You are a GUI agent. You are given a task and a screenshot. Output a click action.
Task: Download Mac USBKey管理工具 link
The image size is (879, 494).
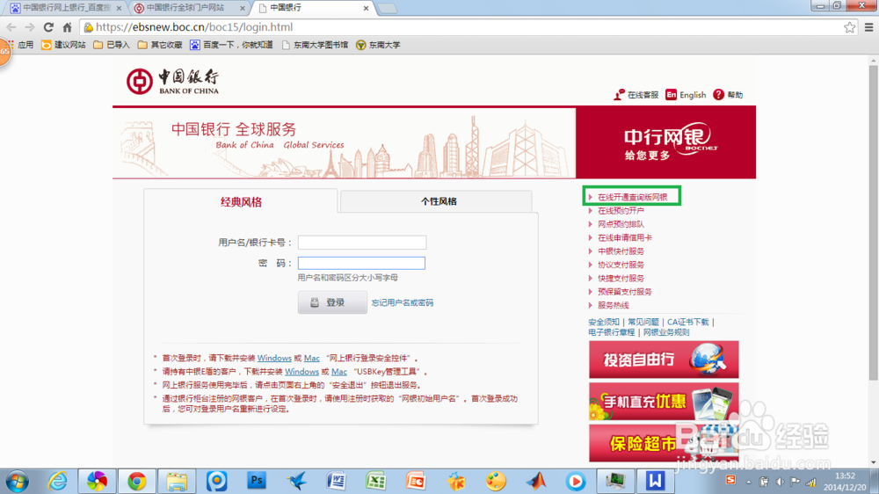coord(338,372)
